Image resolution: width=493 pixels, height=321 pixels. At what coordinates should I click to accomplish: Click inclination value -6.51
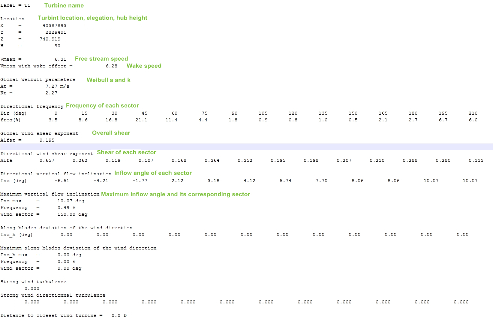62,181
